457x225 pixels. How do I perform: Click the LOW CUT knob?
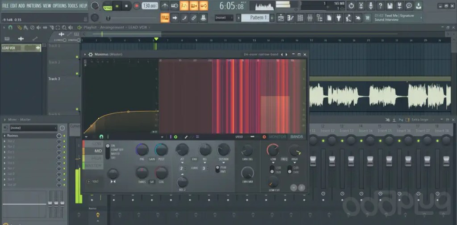point(273,182)
